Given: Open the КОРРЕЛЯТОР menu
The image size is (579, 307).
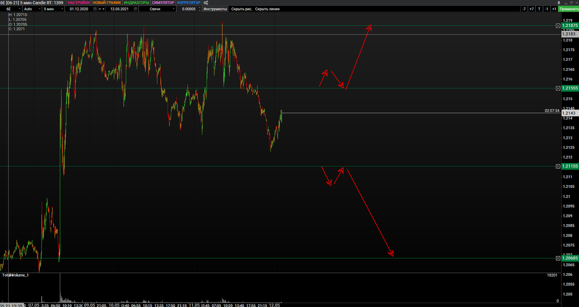Looking at the screenshot, I should click(189, 3).
